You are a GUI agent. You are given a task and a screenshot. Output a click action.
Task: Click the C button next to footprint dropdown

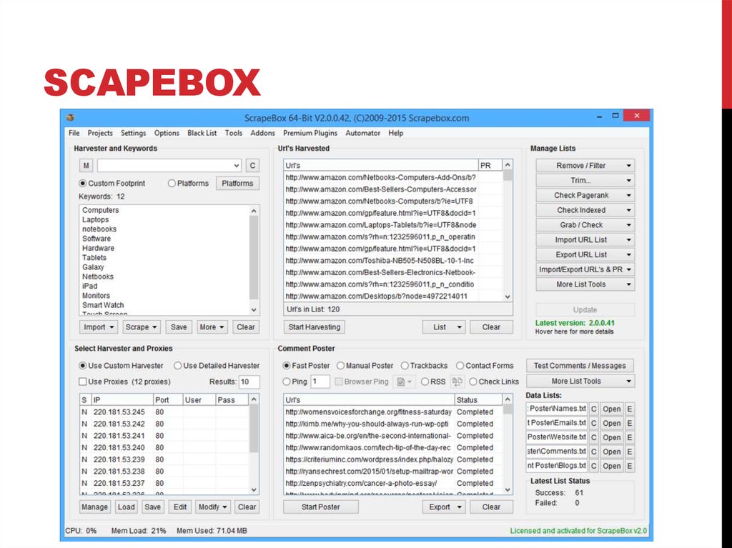(x=252, y=166)
